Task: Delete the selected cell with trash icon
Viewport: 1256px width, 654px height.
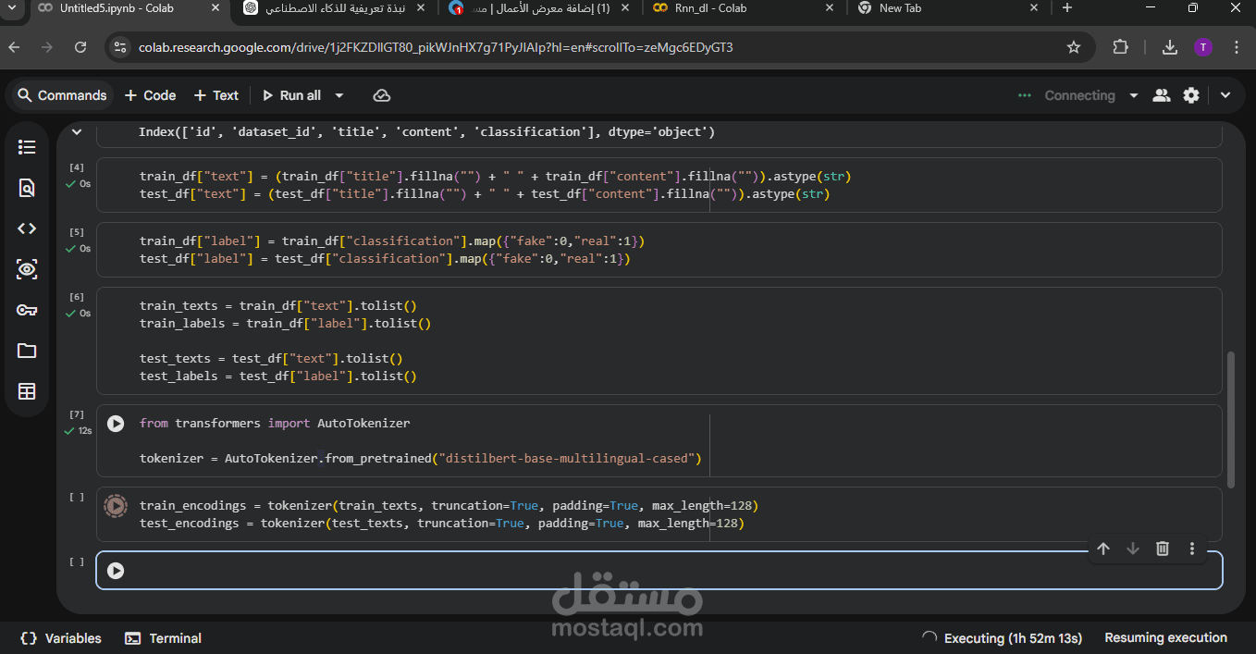Action: (1163, 549)
